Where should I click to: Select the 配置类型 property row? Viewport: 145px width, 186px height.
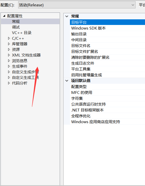pyautogui.click(x=107, y=87)
